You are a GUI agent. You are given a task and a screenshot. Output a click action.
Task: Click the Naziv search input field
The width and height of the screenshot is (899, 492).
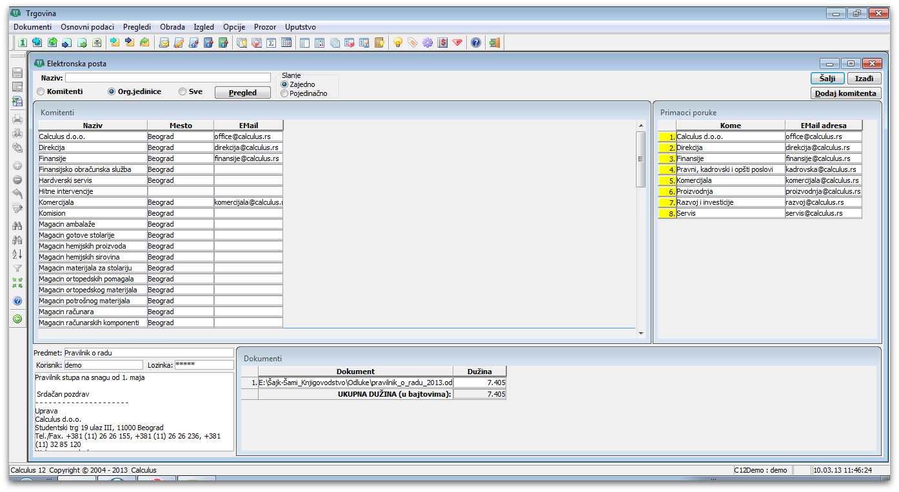pos(168,77)
